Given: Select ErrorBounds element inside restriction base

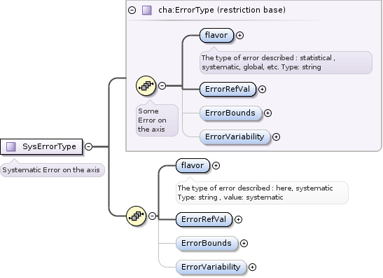Looking at the screenshot, I should coord(230,113).
